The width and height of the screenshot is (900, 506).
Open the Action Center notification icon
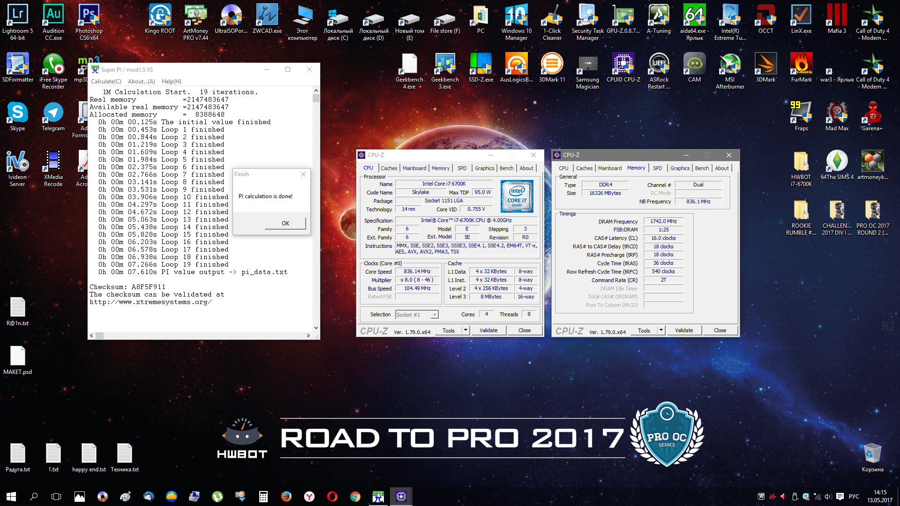pyautogui.click(x=840, y=497)
